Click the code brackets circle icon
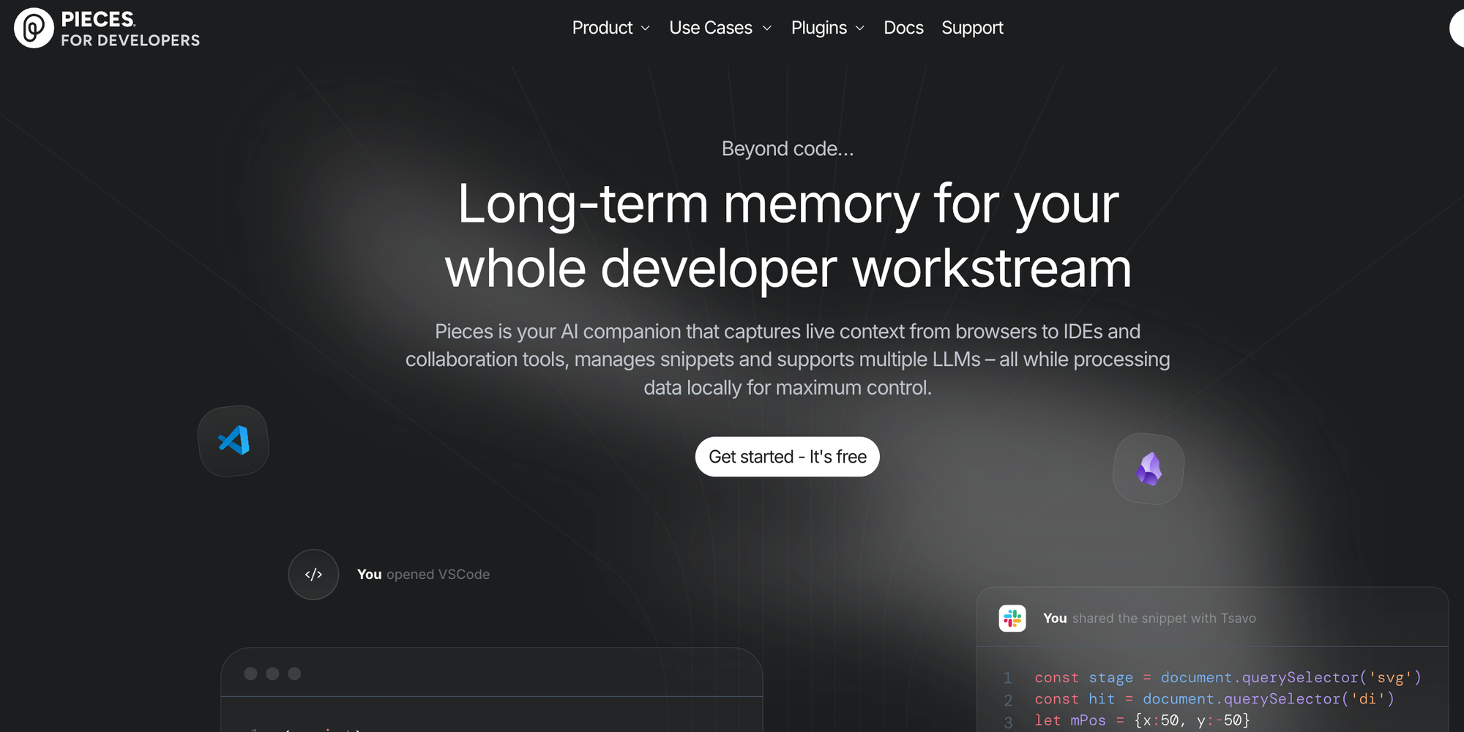The height and width of the screenshot is (732, 1464). (313, 575)
